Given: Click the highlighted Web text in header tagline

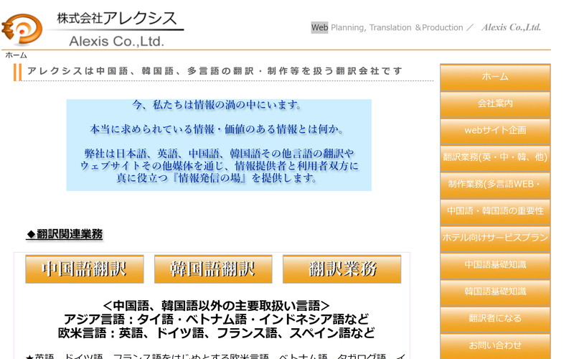Looking at the screenshot, I should point(319,28).
